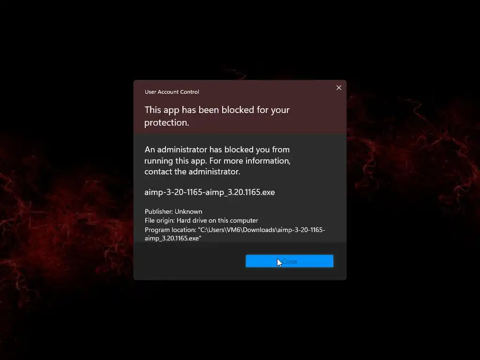This screenshot has width=480, height=360.
Task: Click the empty dialog footer beside Close button
Action: click(x=190, y=261)
